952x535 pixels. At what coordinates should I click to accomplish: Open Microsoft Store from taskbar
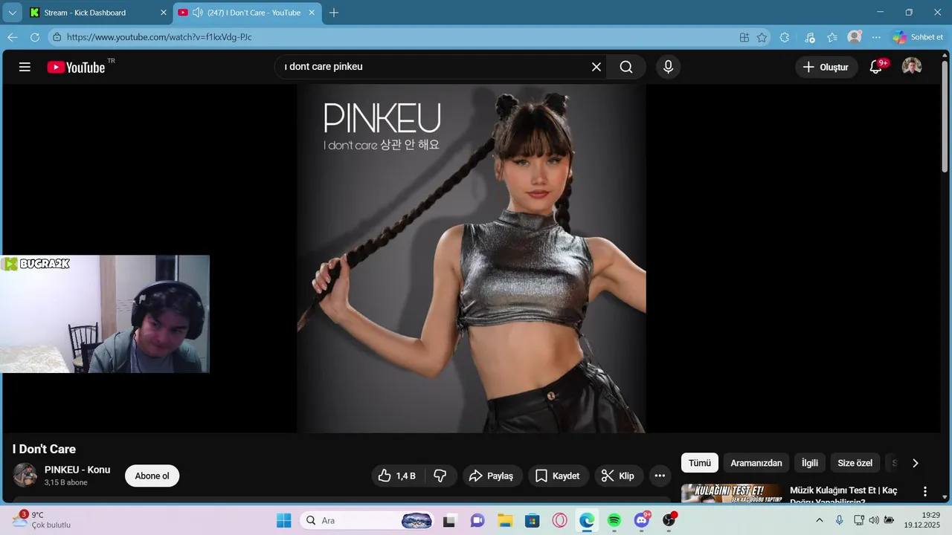pyautogui.click(x=532, y=520)
